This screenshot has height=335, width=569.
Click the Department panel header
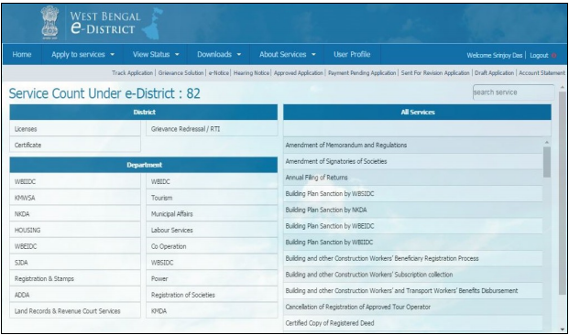[x=144, y=165]
